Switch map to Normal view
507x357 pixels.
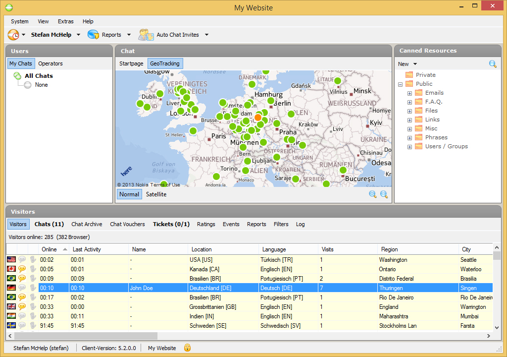pos(129,194)
